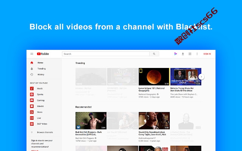Open the Movies sidebar label
Viewport: 242px width, 151px height.
tap(40, 106)
